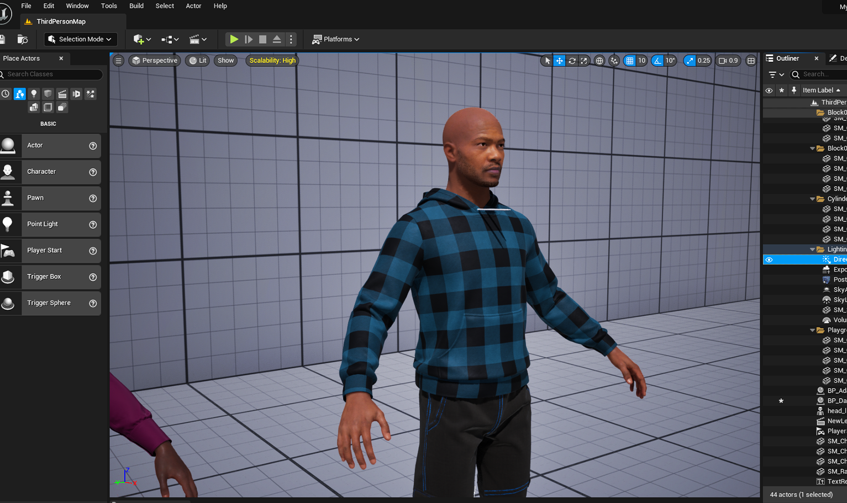Open the Perspective view type dropdown
Image resolution: width=847 pixels, height=503 pixels.
coord(155,61)
